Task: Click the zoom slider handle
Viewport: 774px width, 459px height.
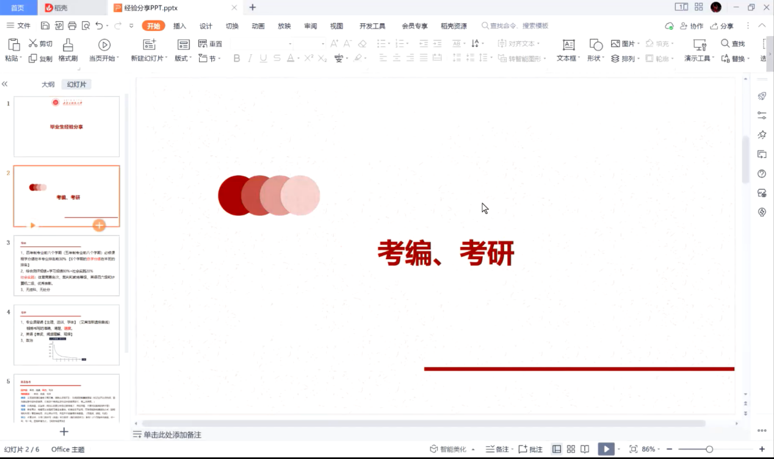Action: coord(709,449)
